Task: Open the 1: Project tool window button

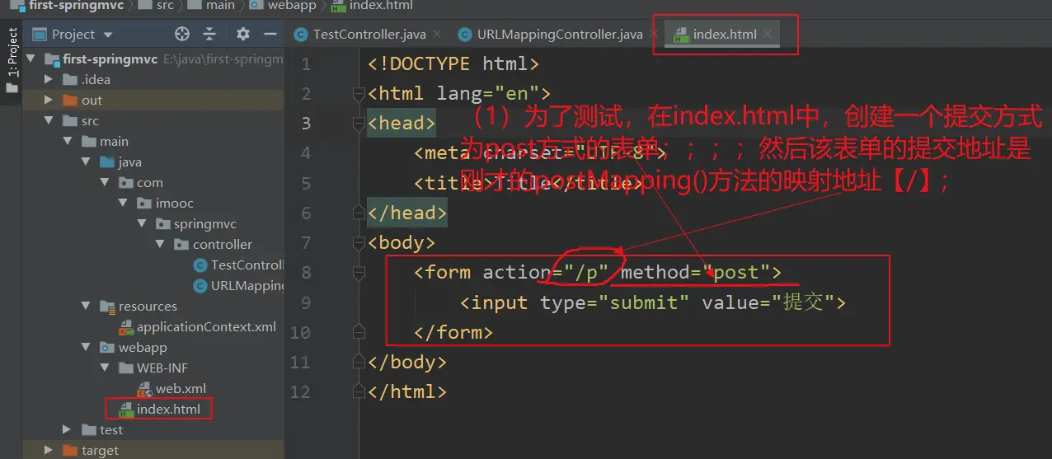Action: coord(12,59)
